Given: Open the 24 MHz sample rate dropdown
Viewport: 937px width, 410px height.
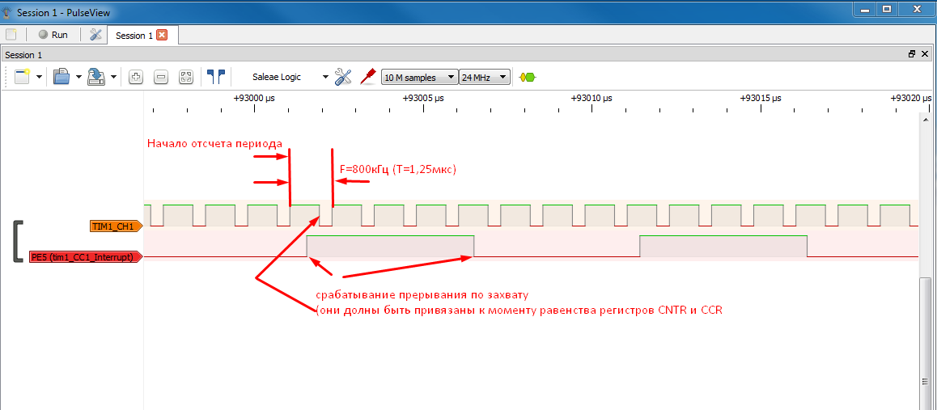Looking at the screenshot, I should 484,78.
